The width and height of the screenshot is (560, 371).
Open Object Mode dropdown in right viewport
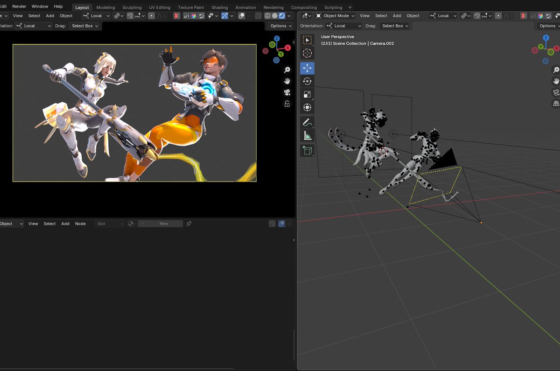point(336,16)
